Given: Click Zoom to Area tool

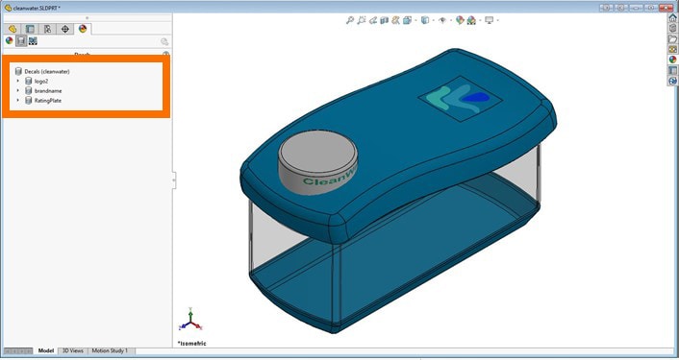Looking at the screenshot, I should (x=362, y=20).
